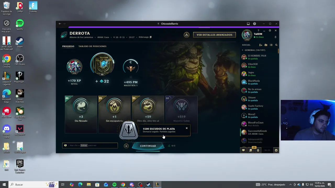Open the client's small question mark help
This screenshot has width=335, height=188.
coord(258,31)
